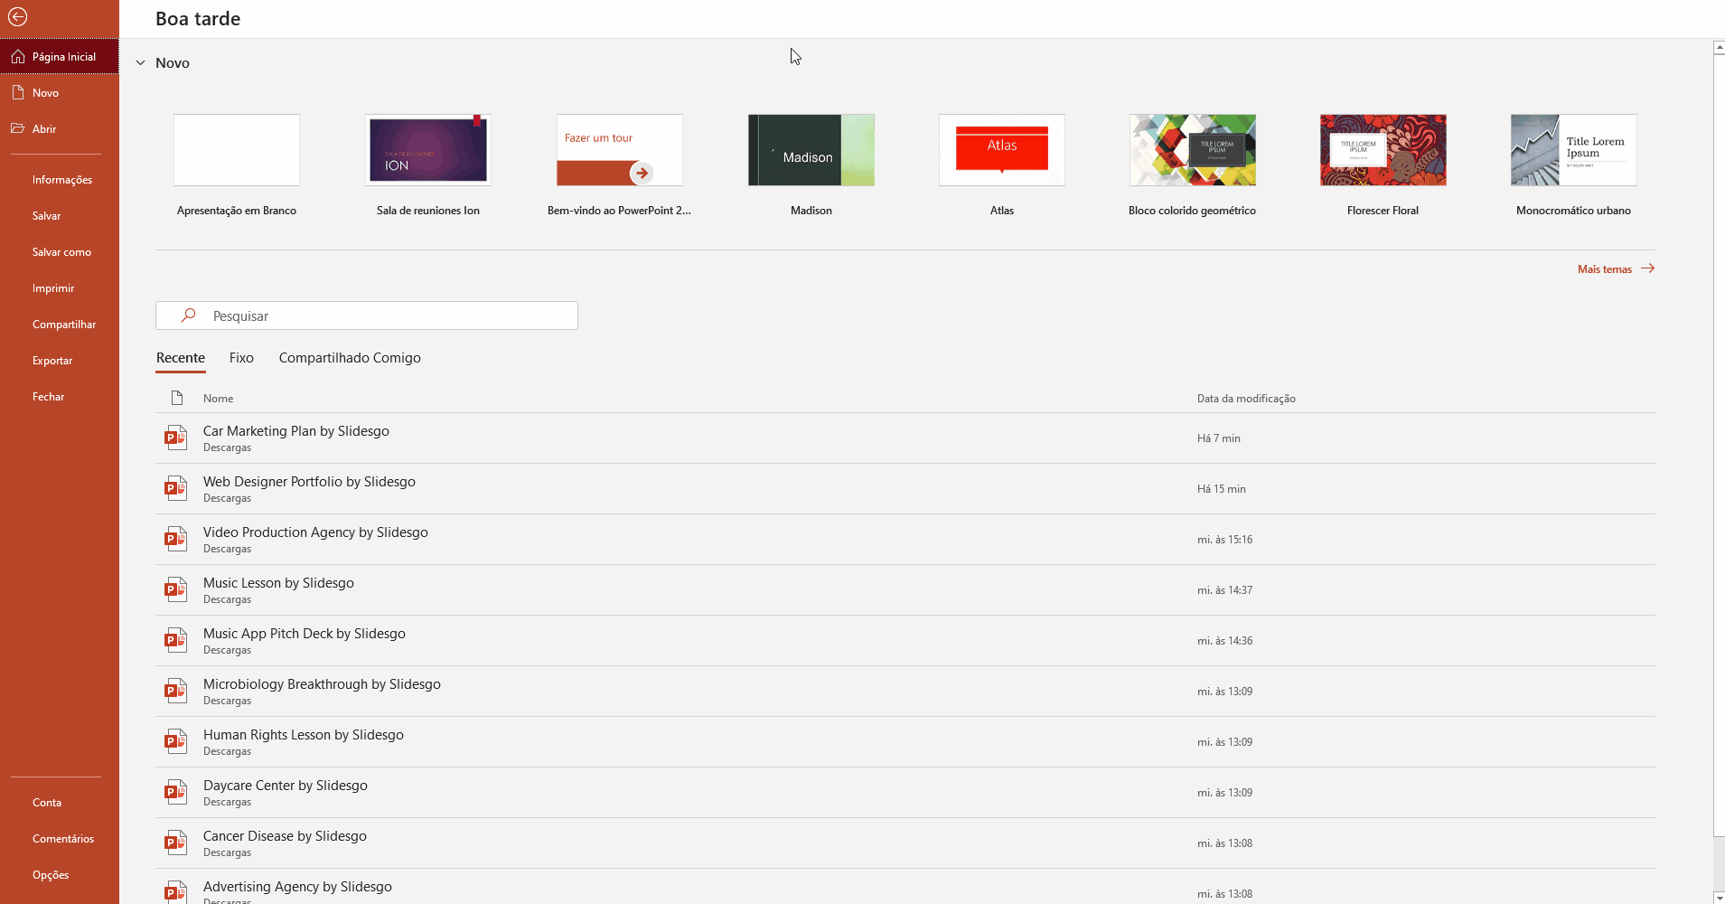Switch to the Recente tab
The width and height of the screenshot is (1725, 904).
[181, 358]
